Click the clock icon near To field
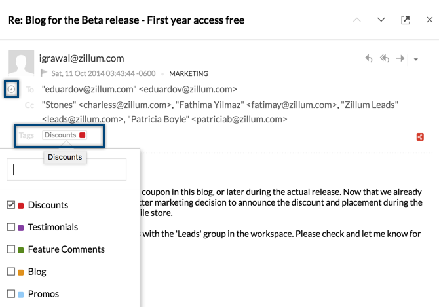439x307 pixels. pos(11,89)
